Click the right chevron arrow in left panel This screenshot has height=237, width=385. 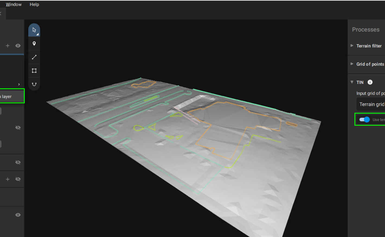(x=19, y=84)
